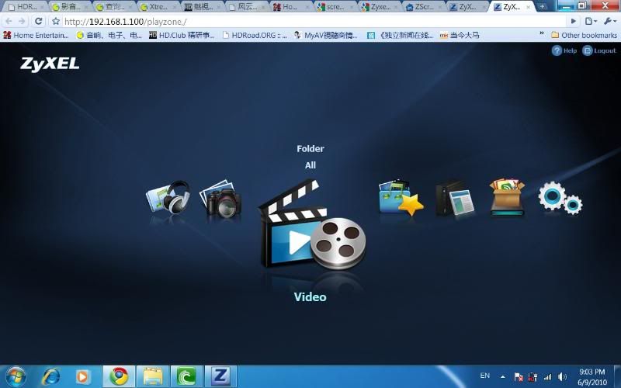The width and height of the screenshot is (621, 388).
Task: Expand hidden system tray icons
Action: pyautogui.click(x=502, y=376)
